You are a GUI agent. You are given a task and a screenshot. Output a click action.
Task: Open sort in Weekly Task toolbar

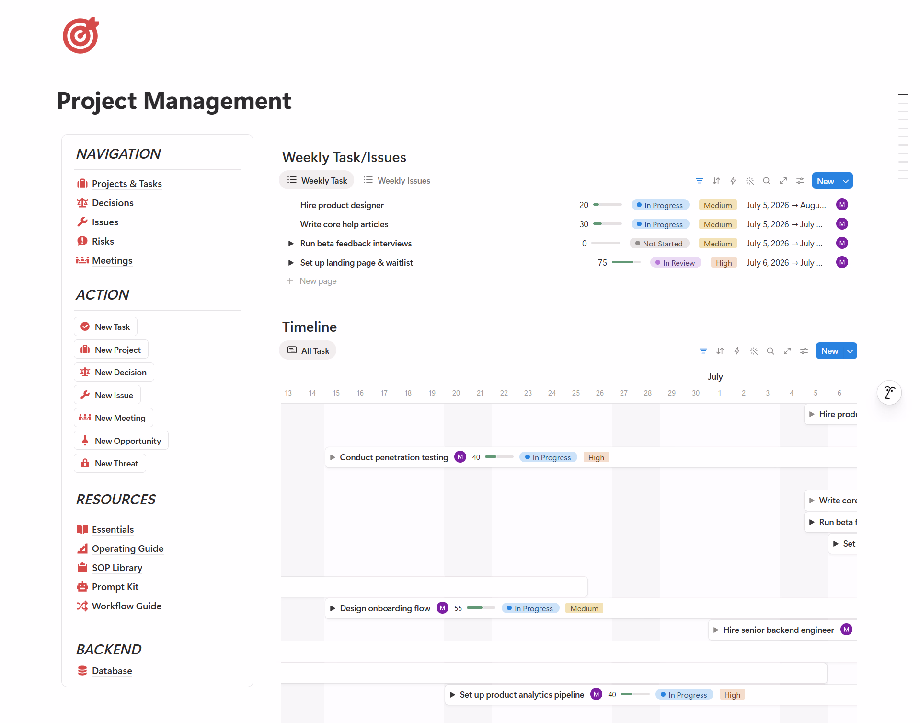click(716, 181)
